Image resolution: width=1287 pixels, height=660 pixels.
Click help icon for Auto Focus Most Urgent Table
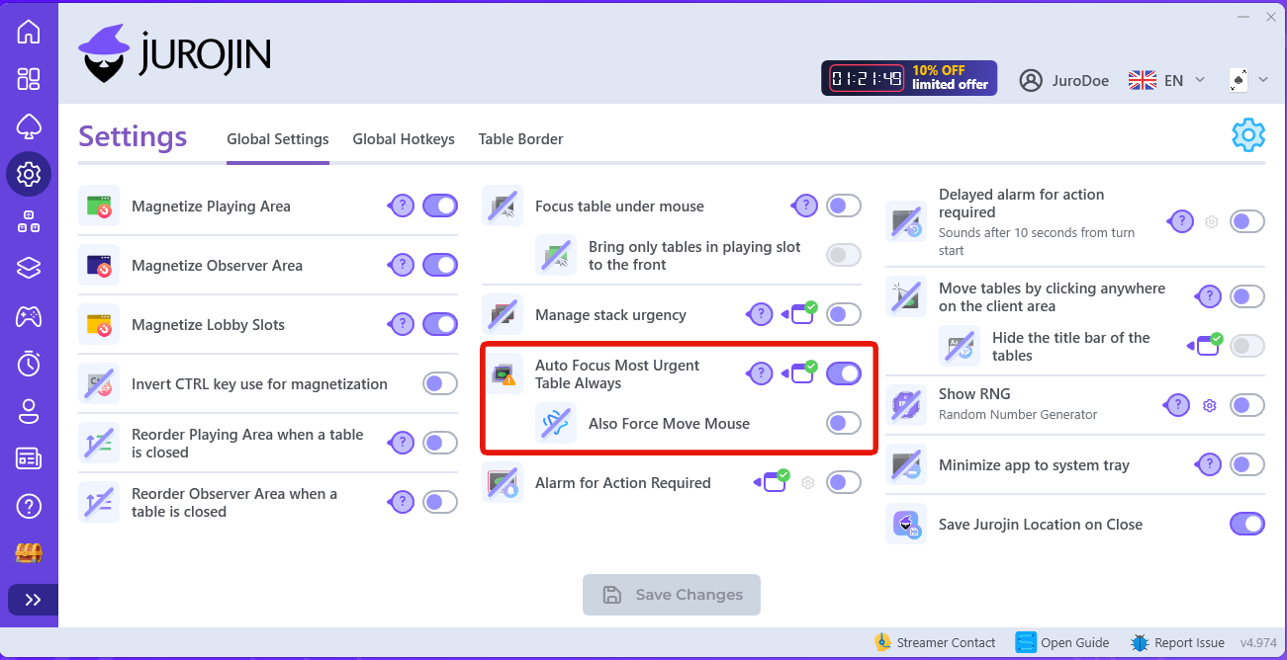click(x=760, y=373)
